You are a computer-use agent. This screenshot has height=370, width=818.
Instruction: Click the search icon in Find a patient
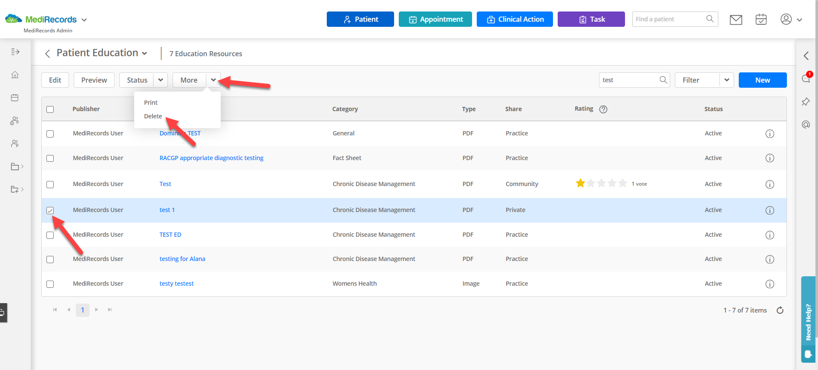point(710,19)
